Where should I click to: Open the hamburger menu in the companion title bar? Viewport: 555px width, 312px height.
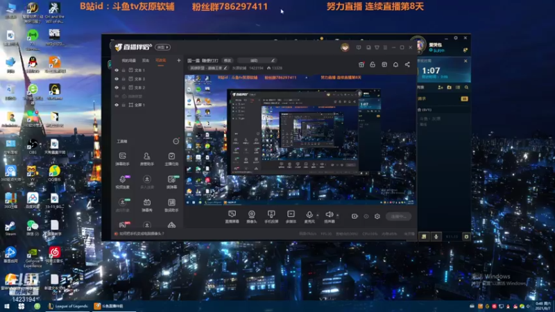(x=385, y=47)
